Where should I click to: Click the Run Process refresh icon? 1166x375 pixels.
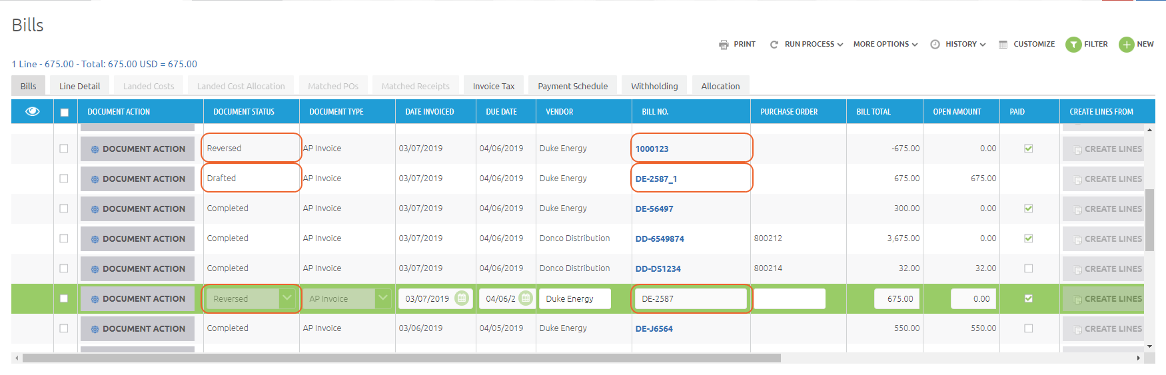coord(774,45)
